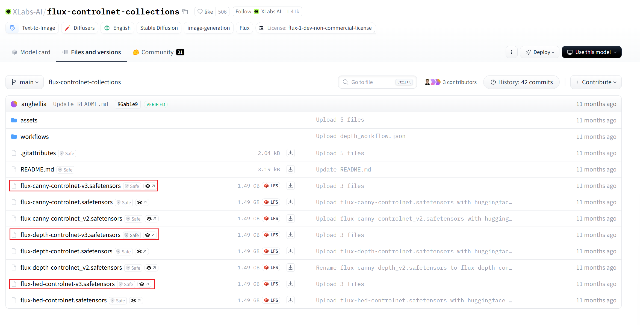Open the main branch dropdown
The height and width of the screenshot is (325, 640).
[25, 82]
